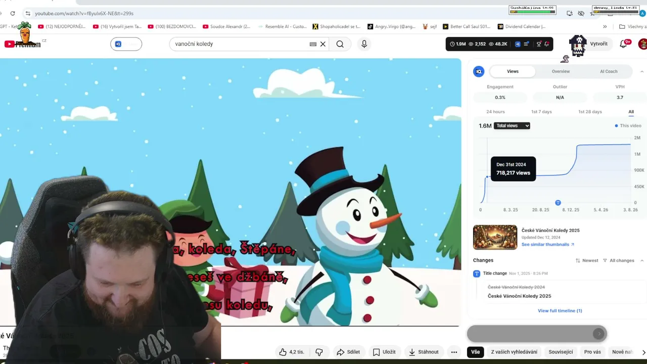
Task: Open the vidIQ list icon in stats bar
Action: (527, 44)
